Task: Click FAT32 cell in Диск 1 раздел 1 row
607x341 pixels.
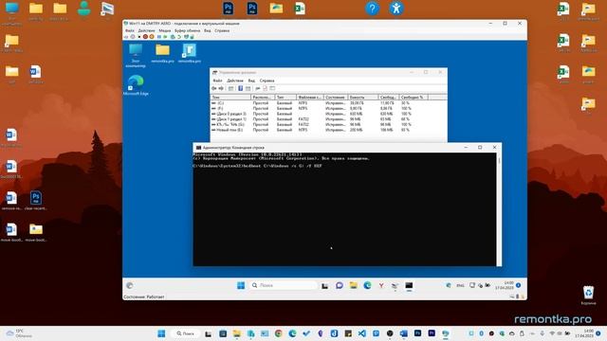Action: click(x=303, y=119)
